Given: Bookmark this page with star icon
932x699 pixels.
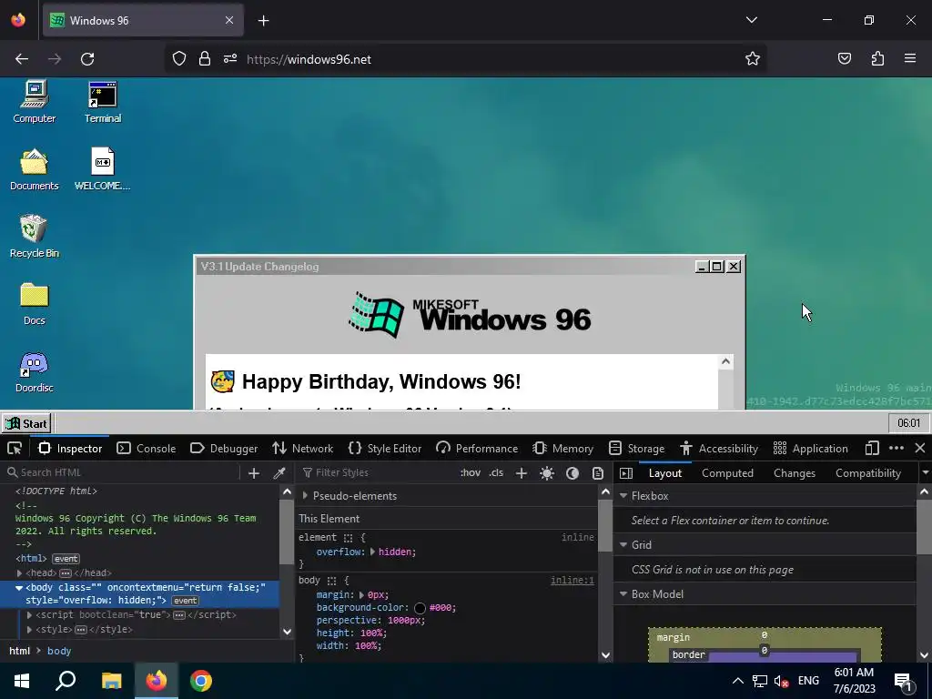Looking at the screenshot, I should click(753, 59).
